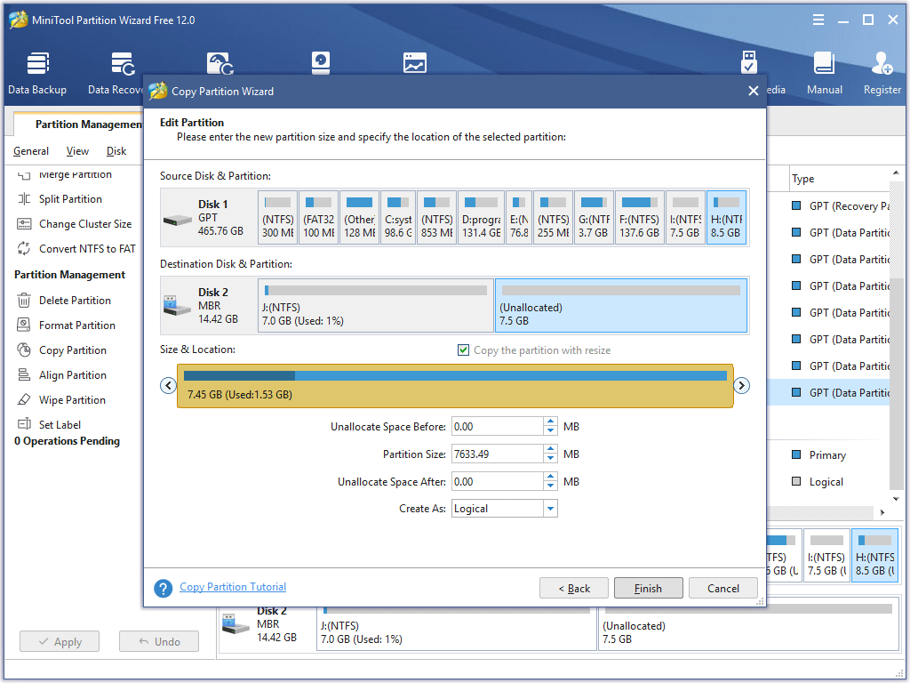
Task: Click the Back button
Action: click(574, 589)
